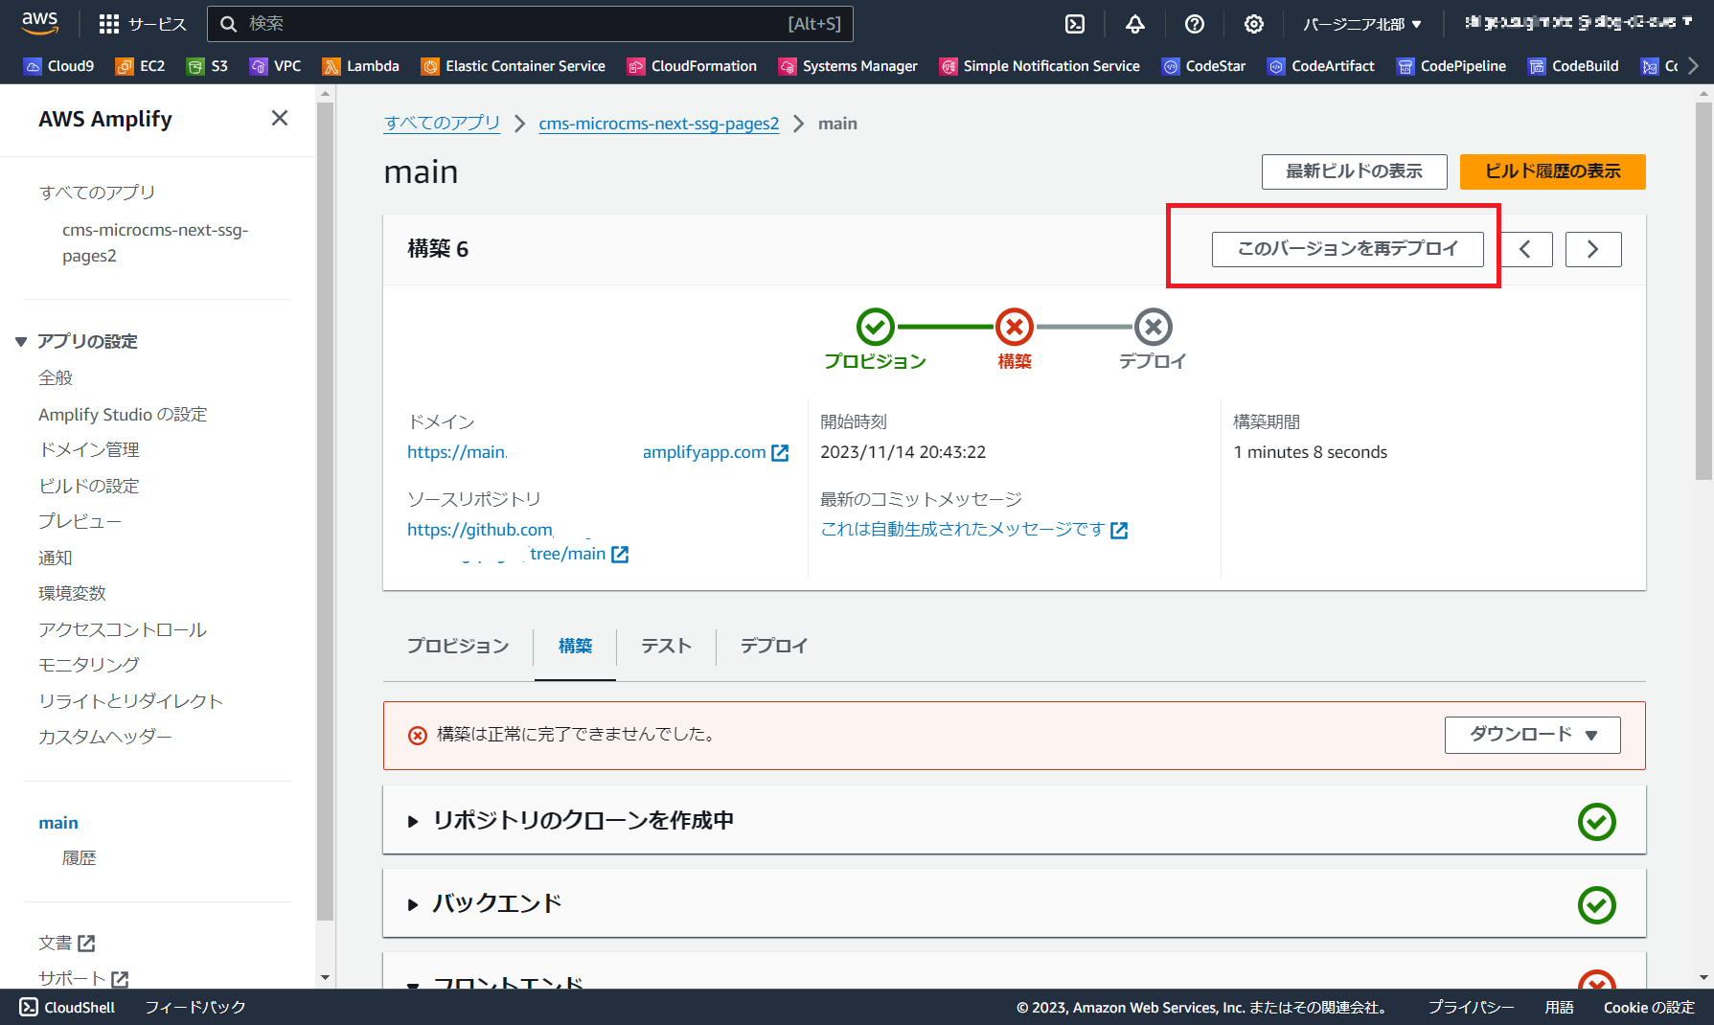Open Elastic Container Service shortcut
This screenshot has width=1714, height=1025.
514,66
